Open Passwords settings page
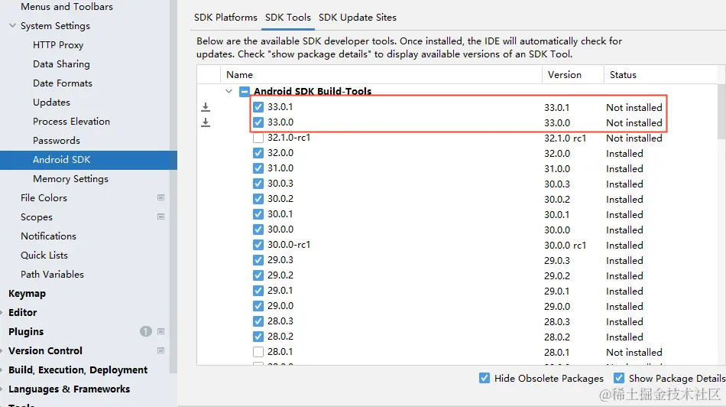 57,141
